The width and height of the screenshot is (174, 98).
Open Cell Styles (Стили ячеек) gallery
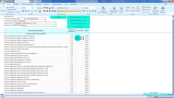pyautogui.click(x=121, y=10)
